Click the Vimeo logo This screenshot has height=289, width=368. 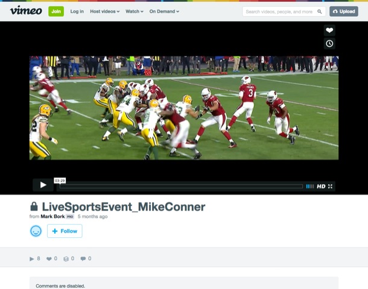click(x=26, y=11)
